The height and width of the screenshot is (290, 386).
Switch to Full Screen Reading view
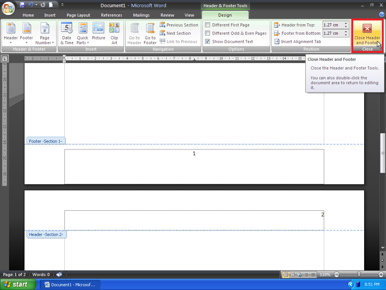click(x=293, y=275)
